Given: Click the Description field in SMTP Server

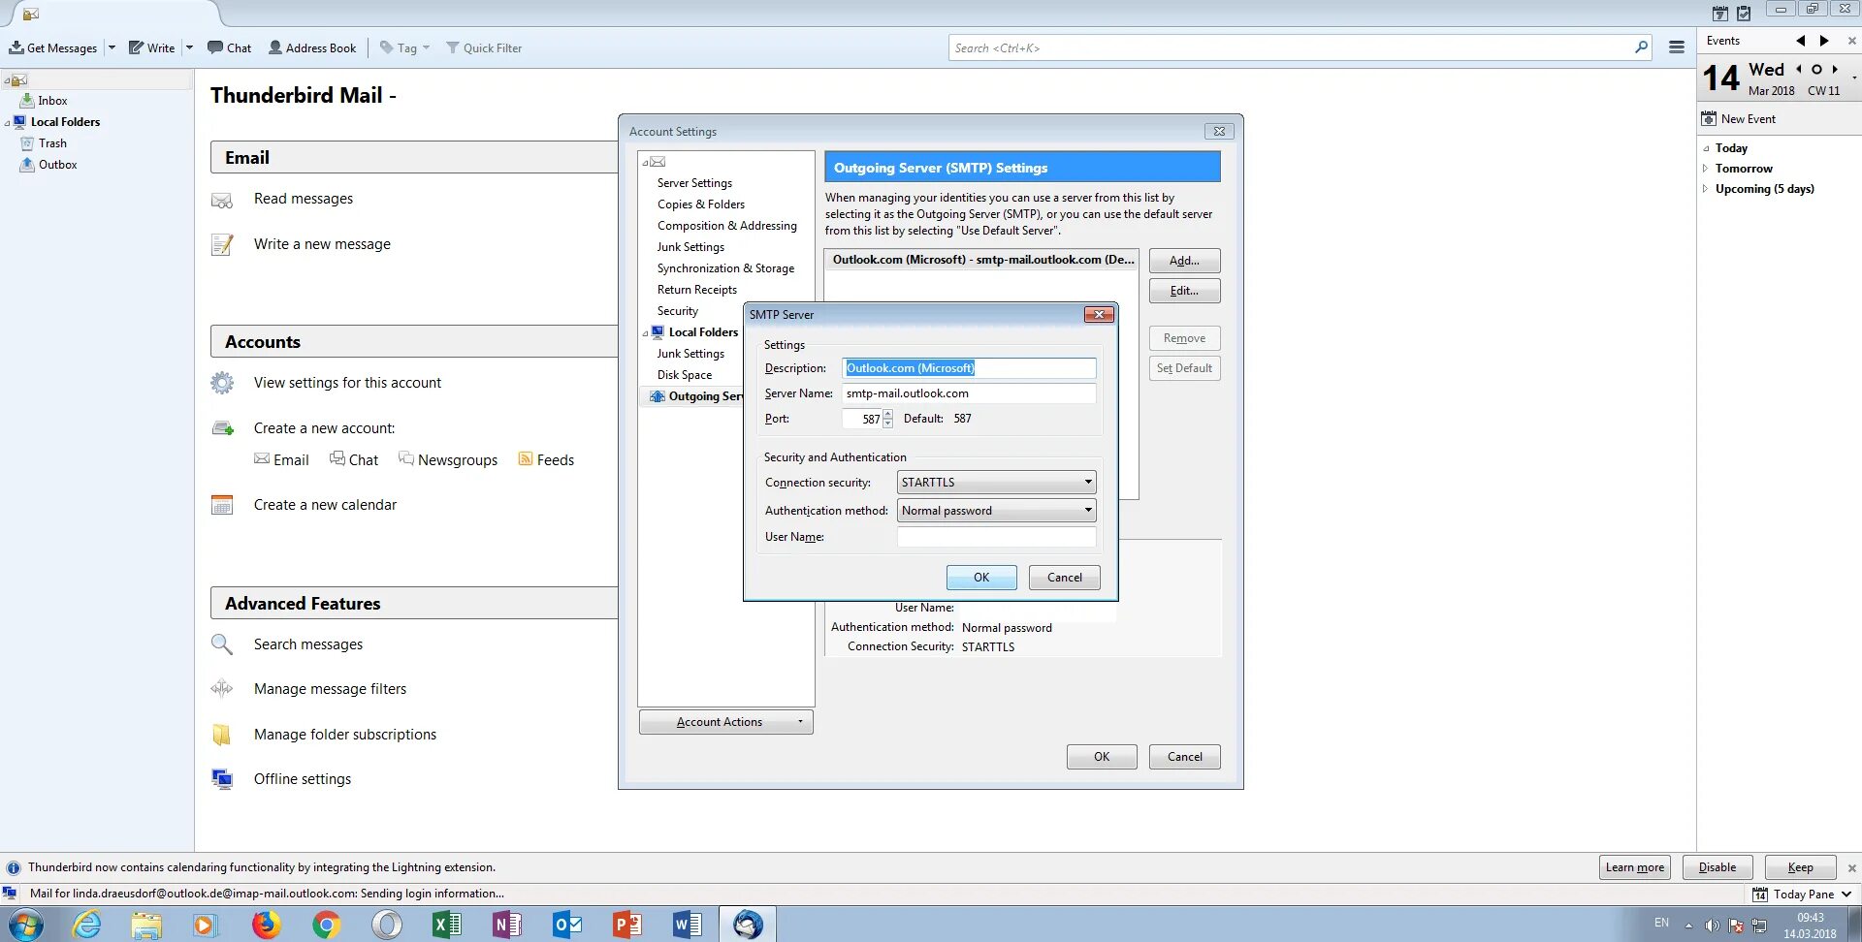Looking at the screenshot, I should (x=969, y=368).
